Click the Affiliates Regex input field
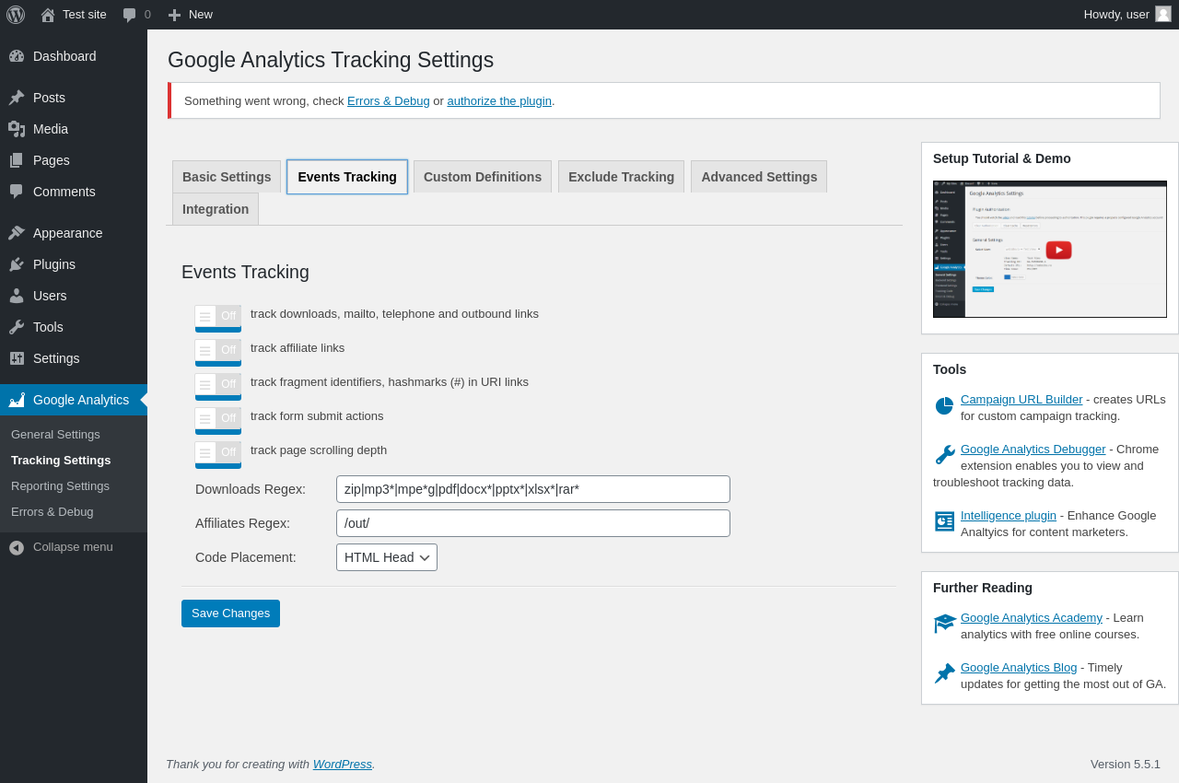This screenshot has height=783, width=1179. coord(533,523)
